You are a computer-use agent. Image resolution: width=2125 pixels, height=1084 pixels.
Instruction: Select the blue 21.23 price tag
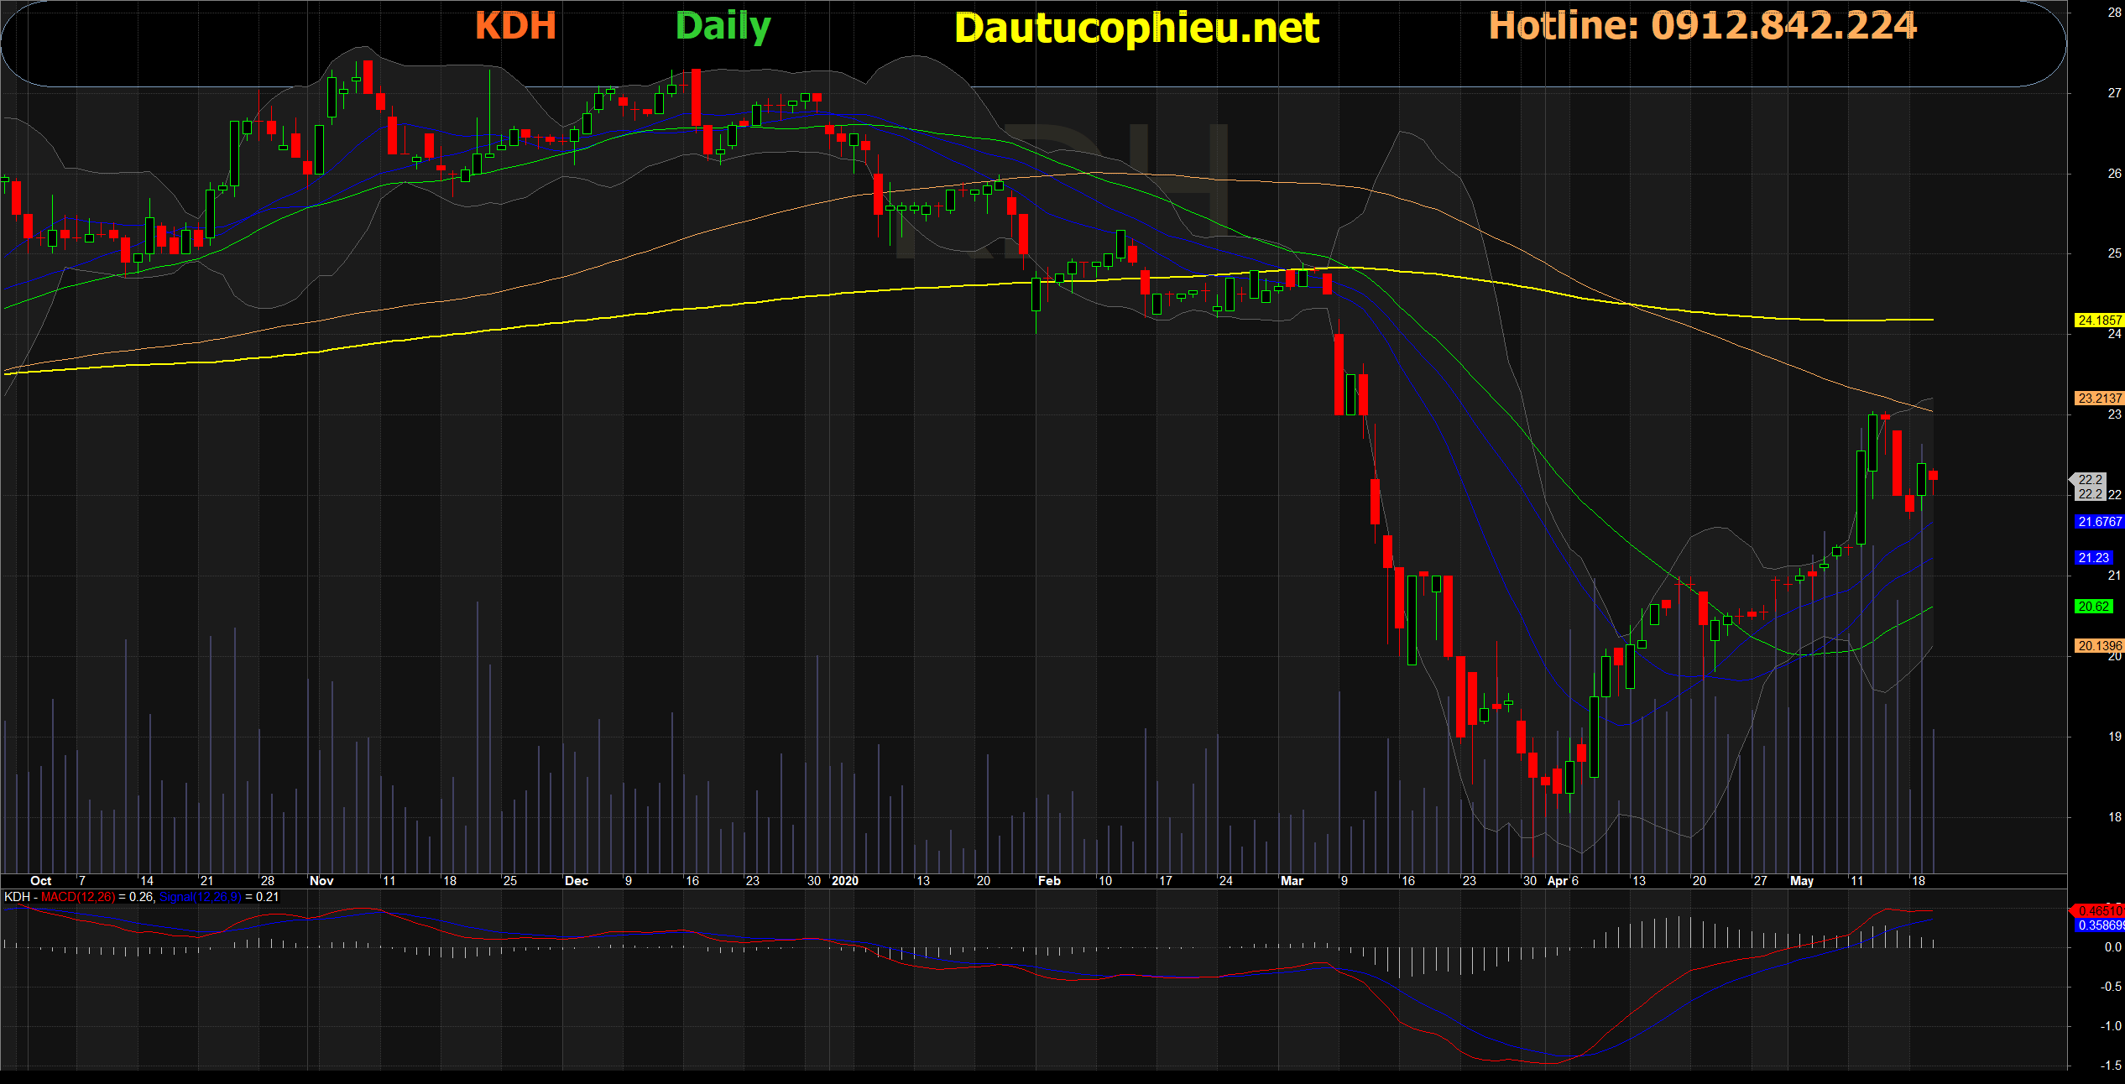click(2092, 558)
